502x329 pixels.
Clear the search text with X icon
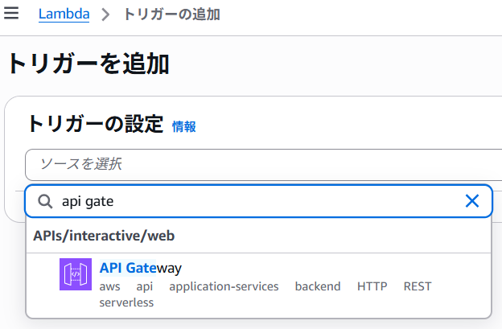472,201
